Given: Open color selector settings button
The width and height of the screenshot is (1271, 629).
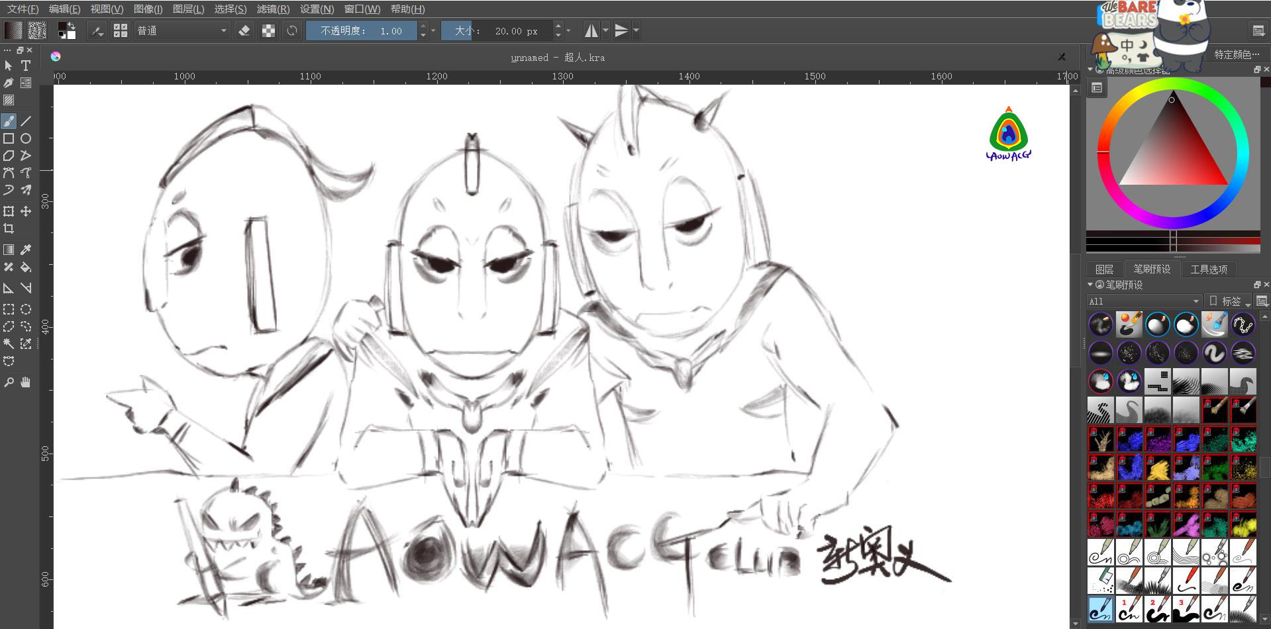Looking at the screenshot, I should pyautogui.click(x=1097, y=87).
